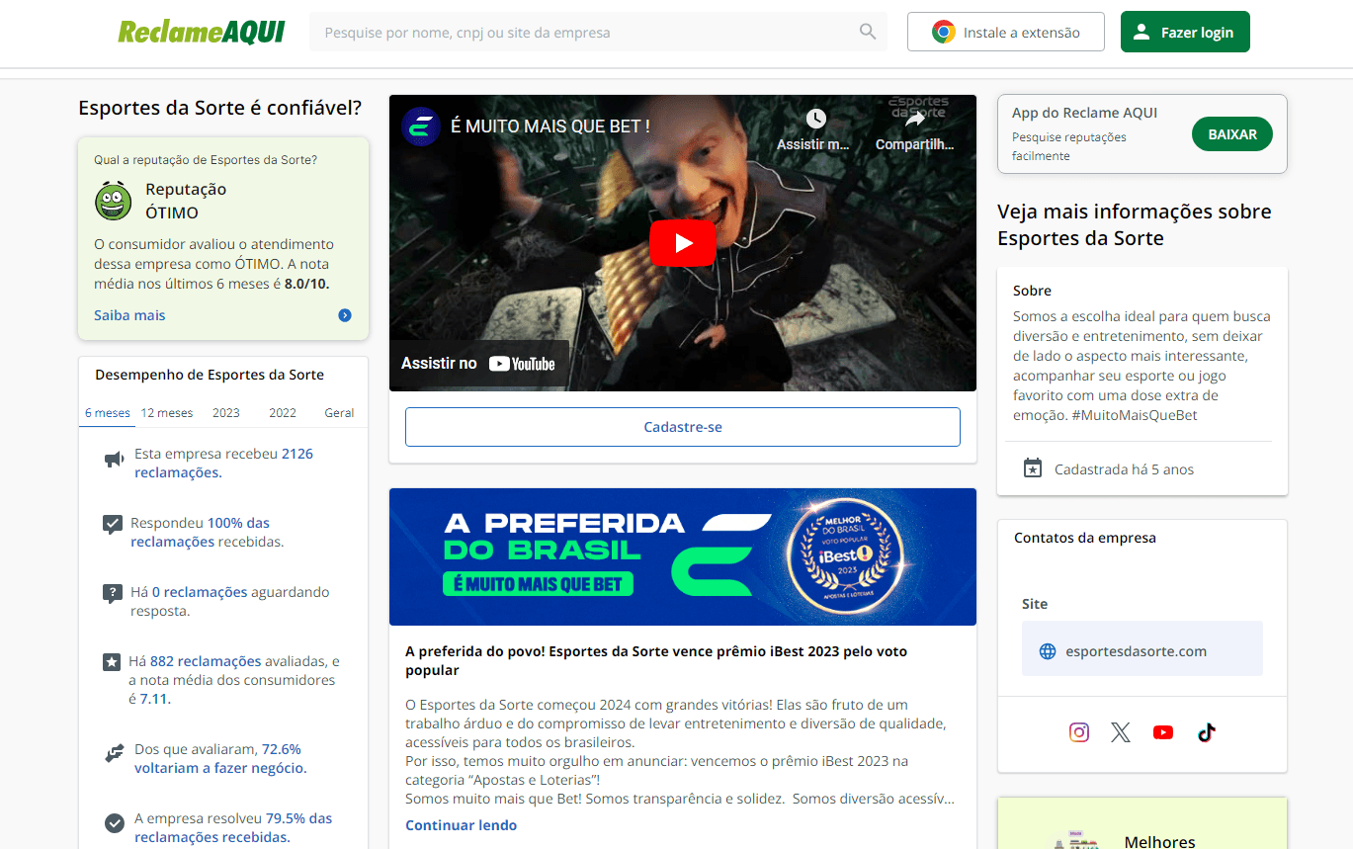
Task: Open the company YouTube channel icon
Action: coord(1163,732)
